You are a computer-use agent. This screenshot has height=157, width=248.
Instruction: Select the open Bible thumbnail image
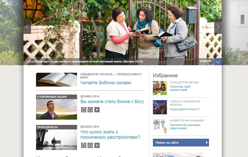(x=57, y=80)
